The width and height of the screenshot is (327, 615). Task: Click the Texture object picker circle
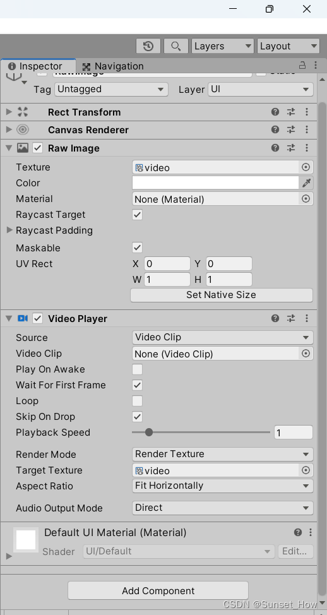pos(306,167)
